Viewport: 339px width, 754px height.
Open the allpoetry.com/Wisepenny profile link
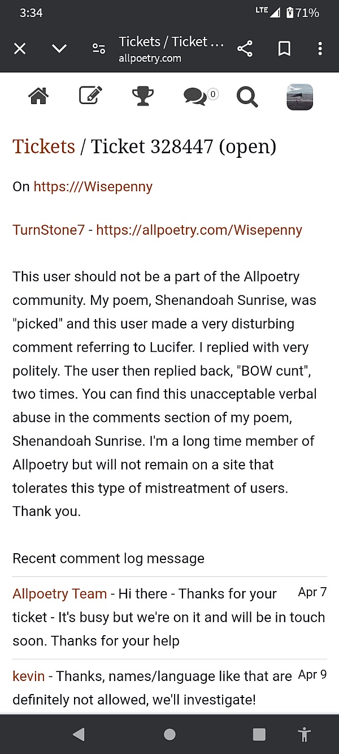coord(199,230)
